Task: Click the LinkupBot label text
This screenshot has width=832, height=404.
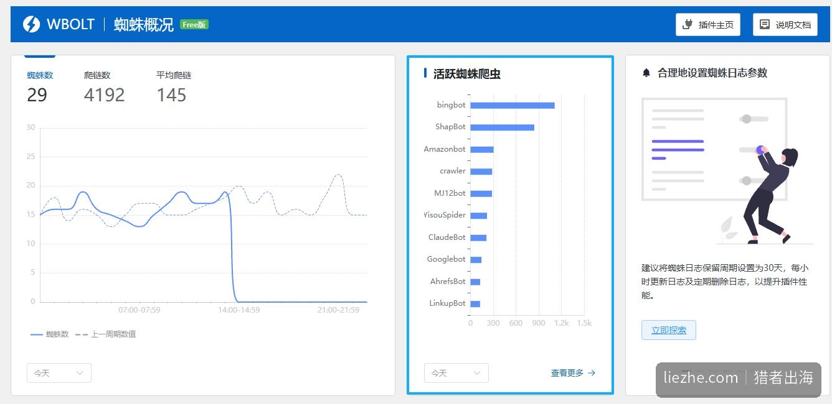Action: (x=447, y=303)
